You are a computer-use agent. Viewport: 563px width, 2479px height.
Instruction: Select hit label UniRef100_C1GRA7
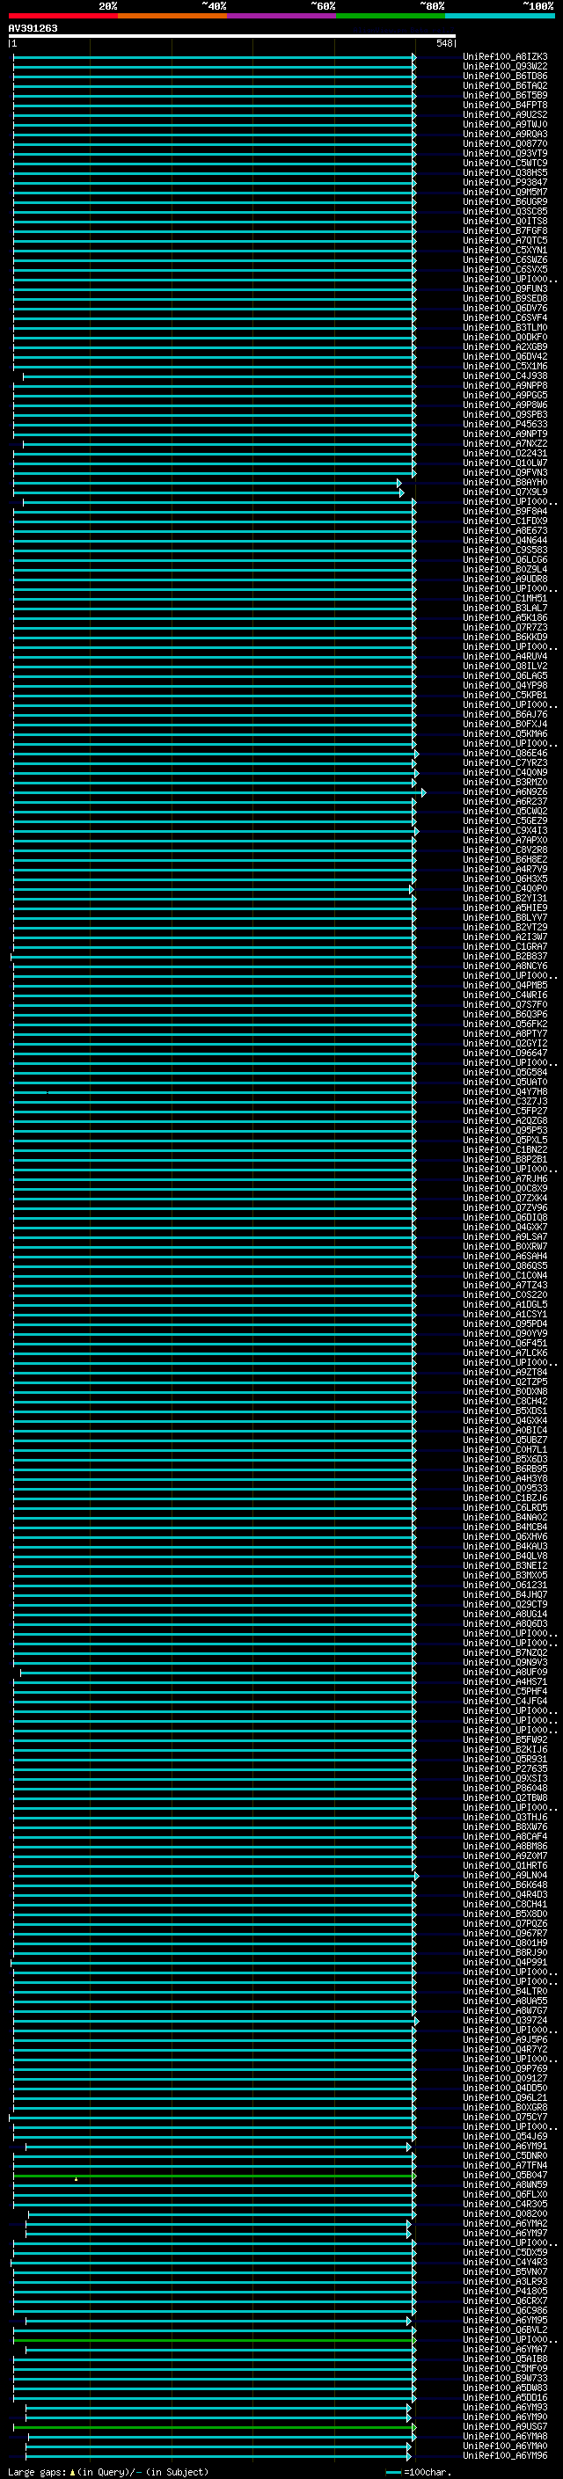point(505,947)
